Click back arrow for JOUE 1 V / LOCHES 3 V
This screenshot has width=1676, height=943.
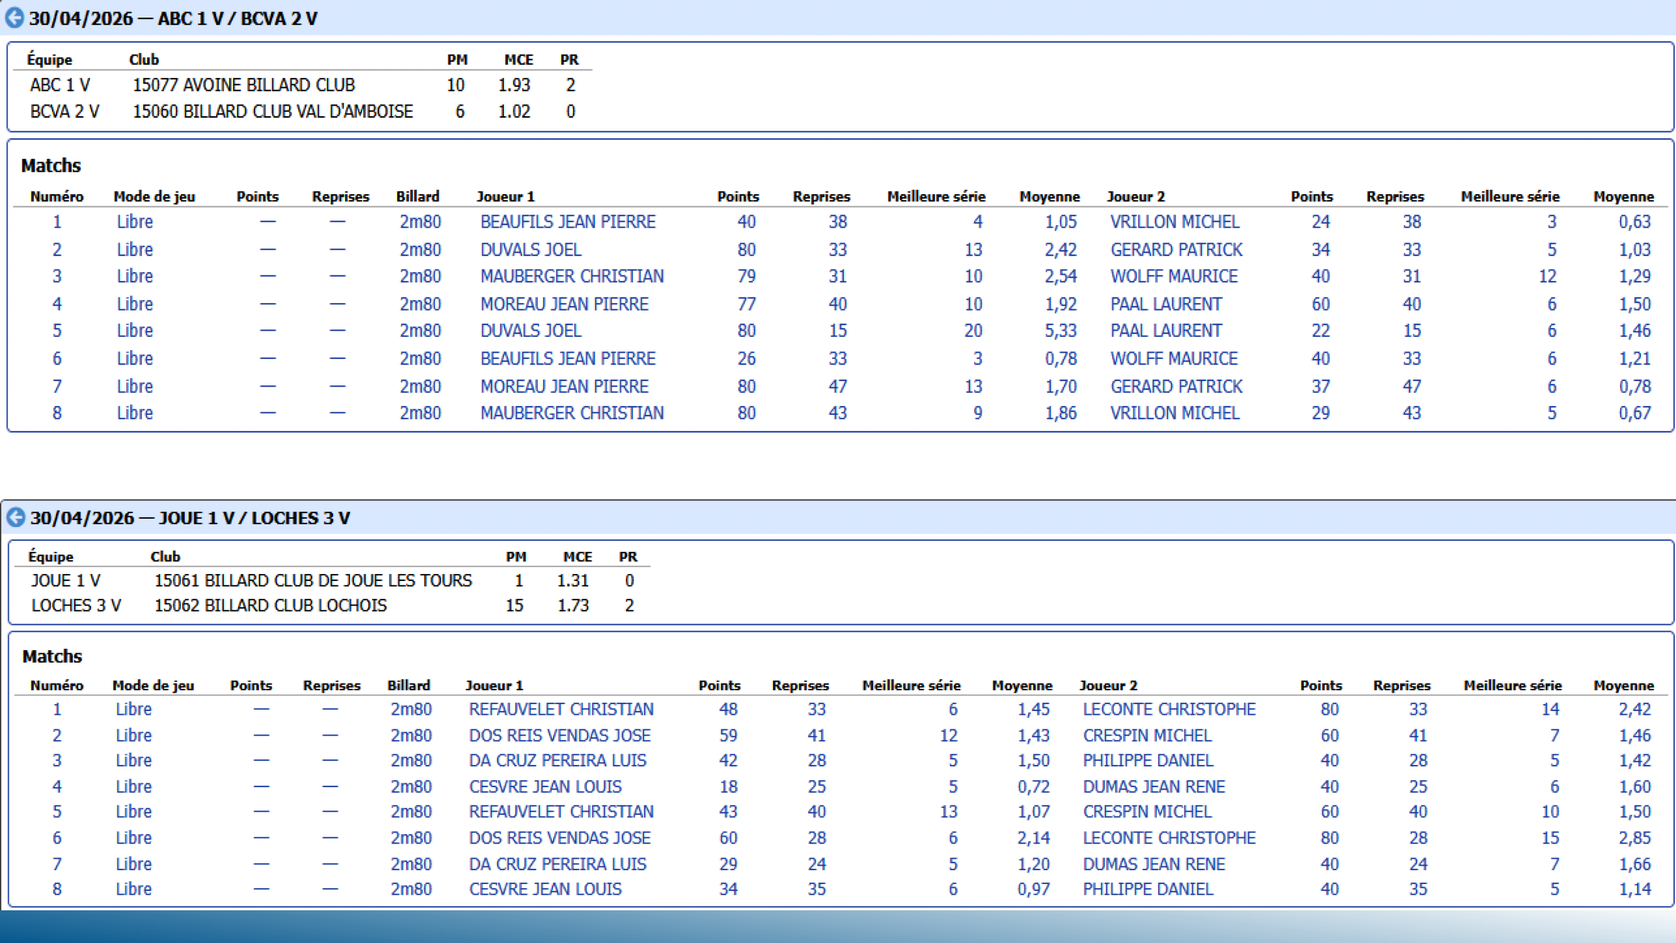pos(16,517)
